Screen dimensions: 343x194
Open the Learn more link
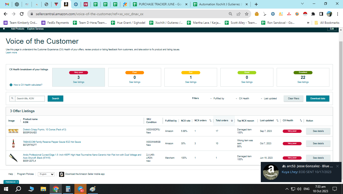click(x=11, y=53)
